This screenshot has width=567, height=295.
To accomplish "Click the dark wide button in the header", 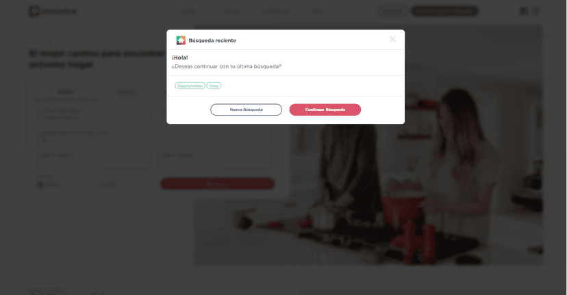I will point(444,11).
